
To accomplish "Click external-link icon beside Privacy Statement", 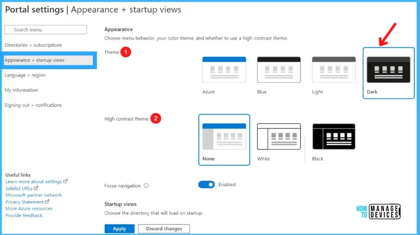I will coord(47,201).
